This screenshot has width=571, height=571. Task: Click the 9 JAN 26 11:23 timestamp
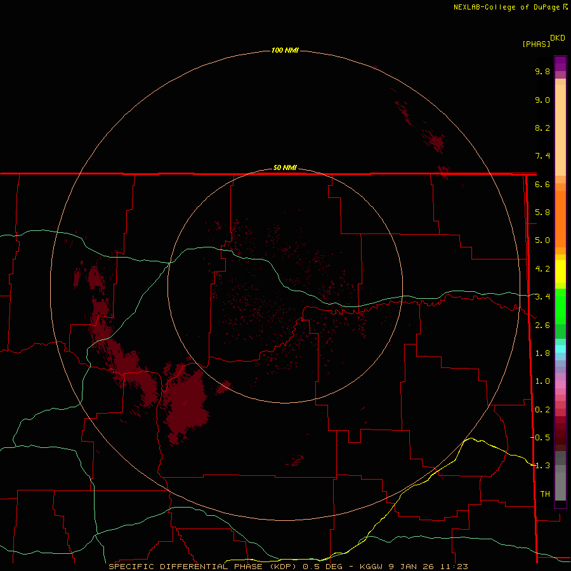tap(428, 567)
